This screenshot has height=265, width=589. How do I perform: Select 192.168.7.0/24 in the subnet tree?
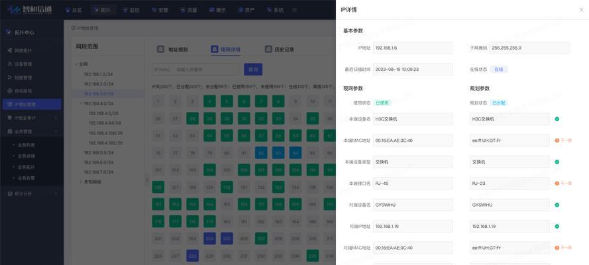[x=99, y=172]
